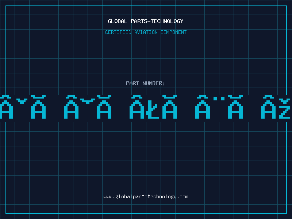Open the www.globalpartstechnology.com link
The image size is (292, 219).
point(146,197)
